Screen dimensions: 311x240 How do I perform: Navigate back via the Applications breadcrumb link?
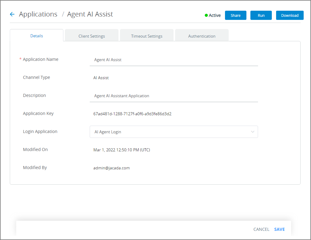(38, 14)
